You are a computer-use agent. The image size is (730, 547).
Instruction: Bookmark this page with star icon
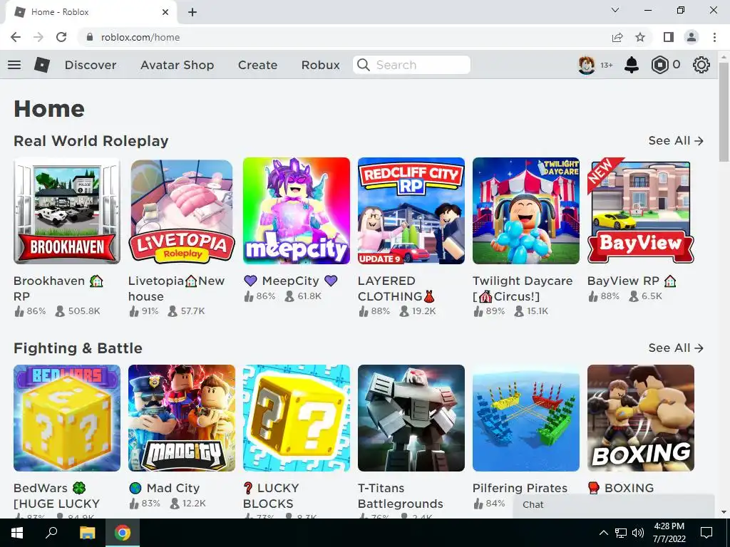click(640, 37)
